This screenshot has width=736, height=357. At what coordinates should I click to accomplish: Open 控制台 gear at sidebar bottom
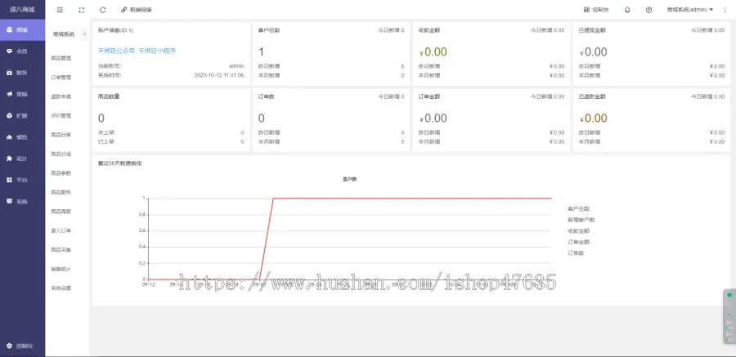pos(23,346)
